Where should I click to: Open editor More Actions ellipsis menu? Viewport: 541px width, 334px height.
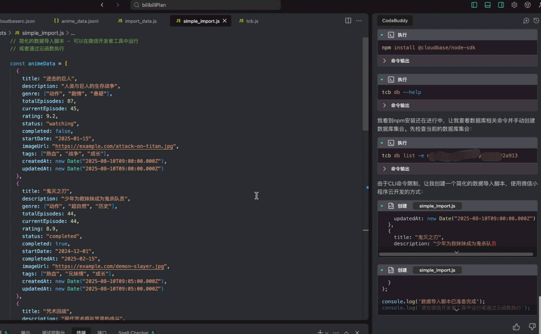(x=359, y=21)
